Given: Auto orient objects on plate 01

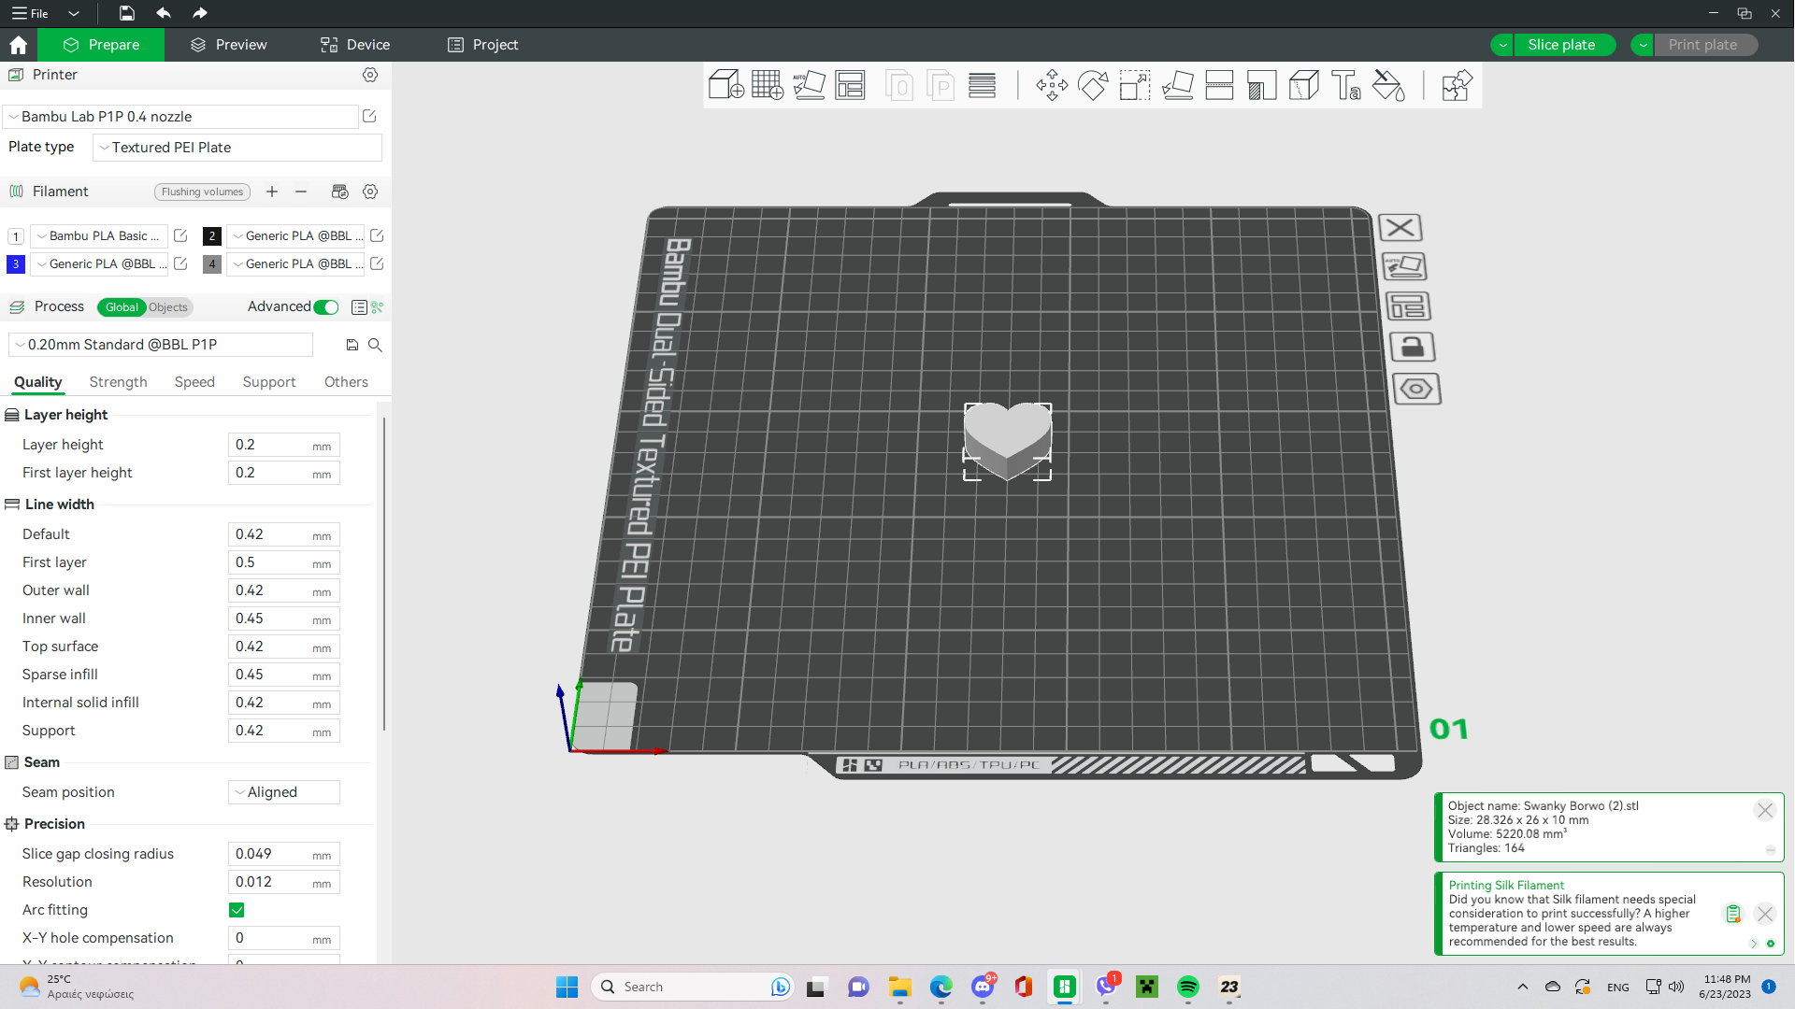Looking at the screenshot, I should click(x=1404, y=267).
